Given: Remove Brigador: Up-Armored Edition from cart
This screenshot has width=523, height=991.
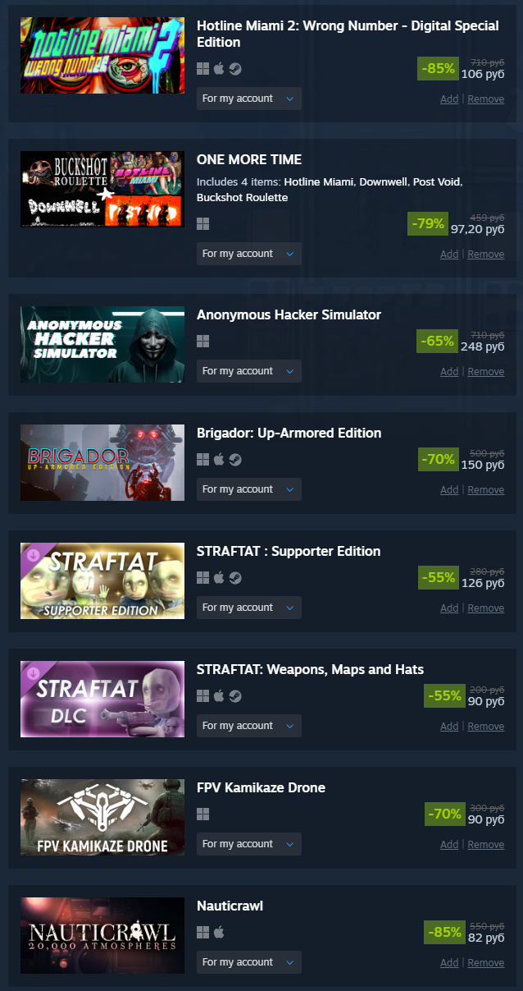Looking at the screenshot, I should click(486, 490).
